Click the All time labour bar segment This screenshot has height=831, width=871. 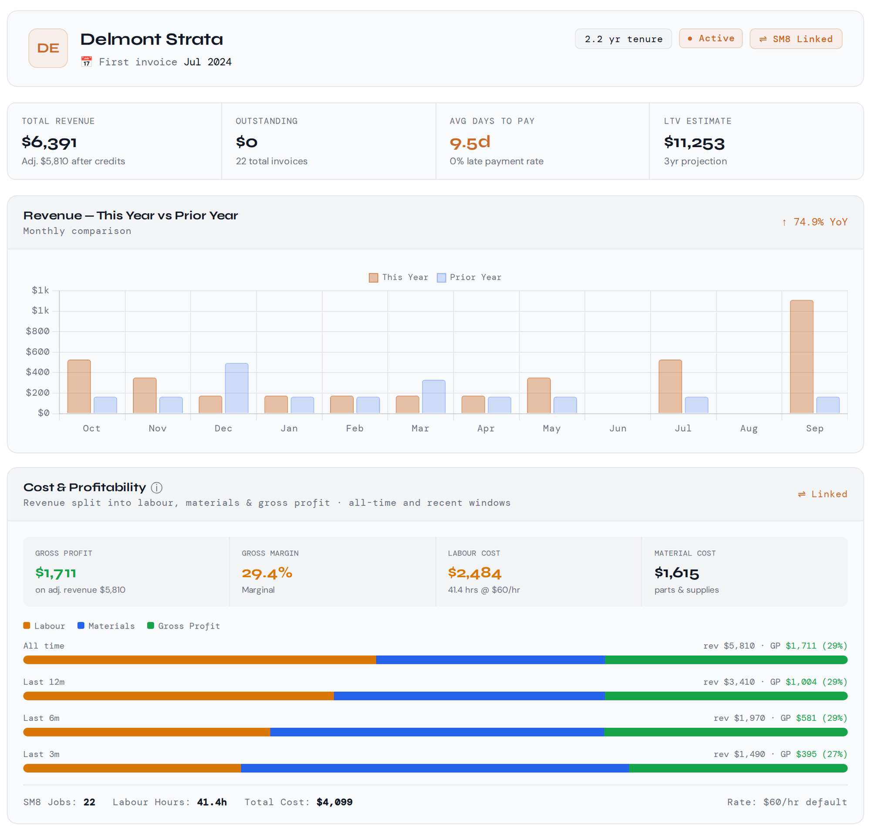click(199, 660)
